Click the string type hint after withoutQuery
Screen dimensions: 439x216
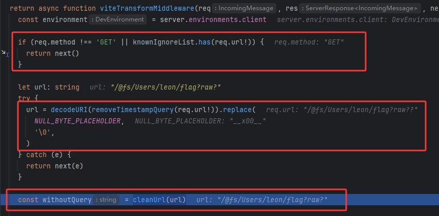click(107, 199)
